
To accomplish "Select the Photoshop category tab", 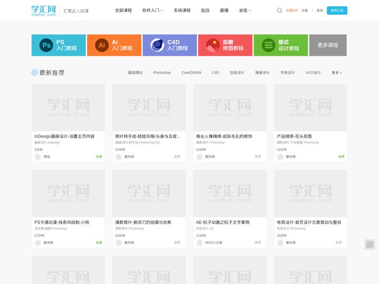I will point(162,73).
